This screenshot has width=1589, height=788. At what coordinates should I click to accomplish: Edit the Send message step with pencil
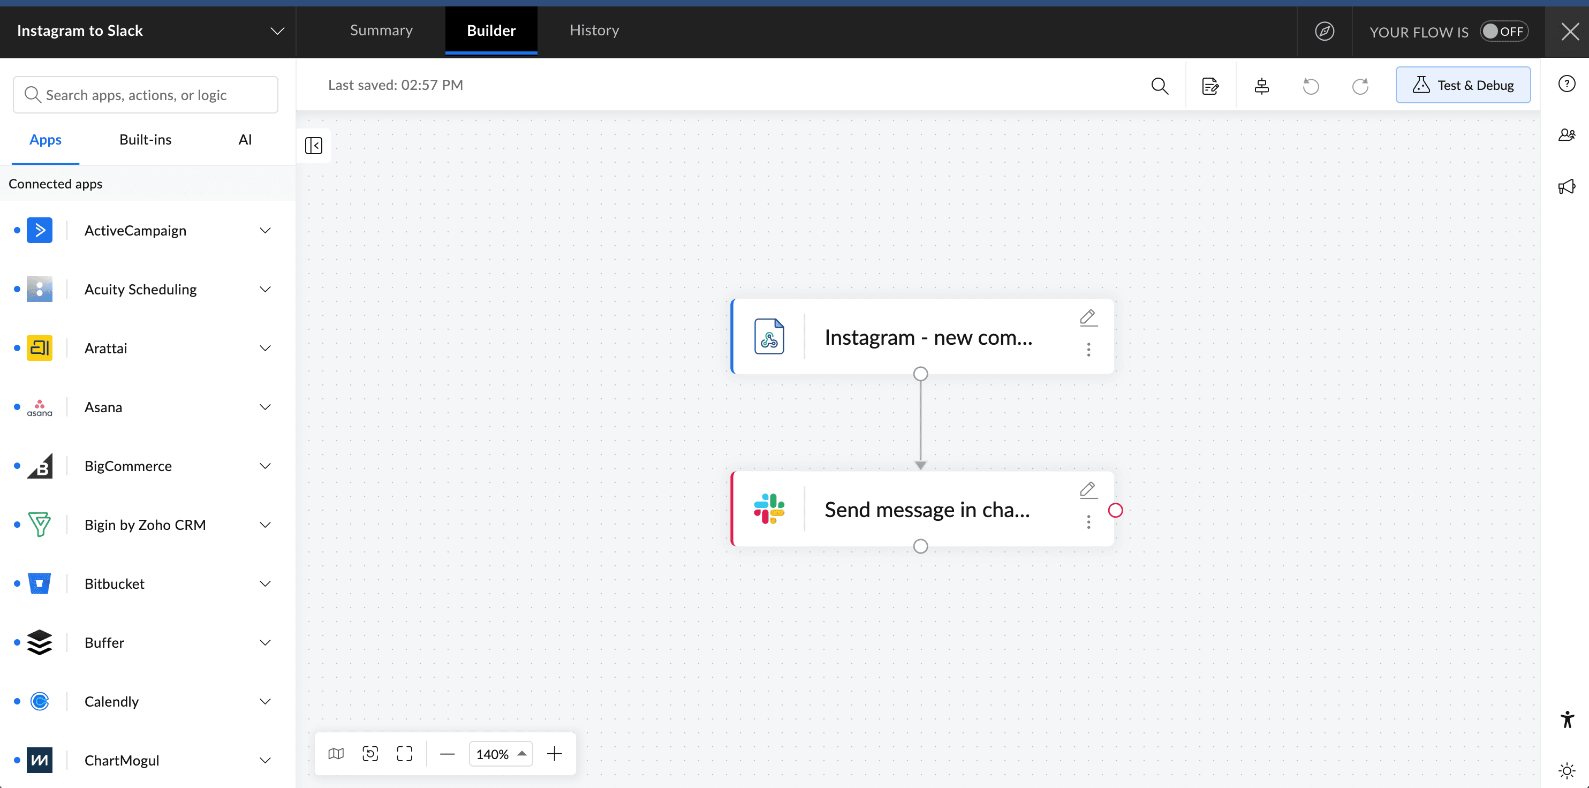(x=1088, y=490)
